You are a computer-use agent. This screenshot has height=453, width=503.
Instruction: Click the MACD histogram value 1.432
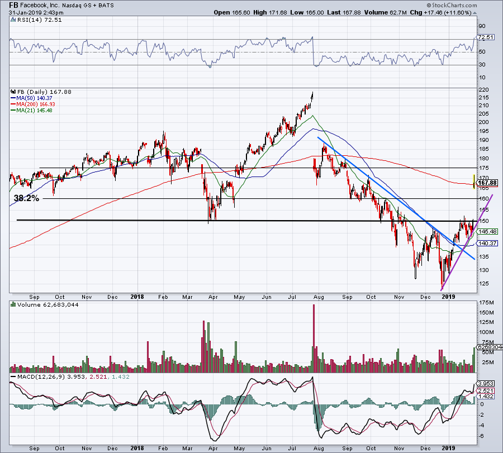[x=121, y=376]
